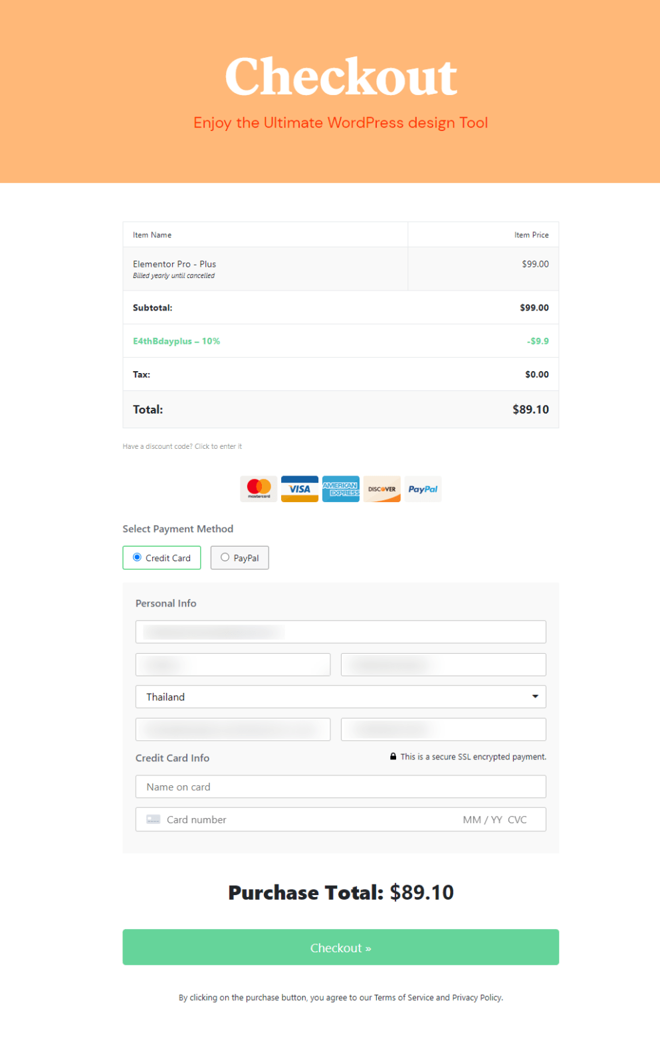Image resolution: width=660 pixels, height=1064 pixels.
Task: Click the card icon in the card number field
Action: tap(154, 819)
